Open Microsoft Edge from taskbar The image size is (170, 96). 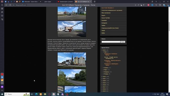click(36, 94)
